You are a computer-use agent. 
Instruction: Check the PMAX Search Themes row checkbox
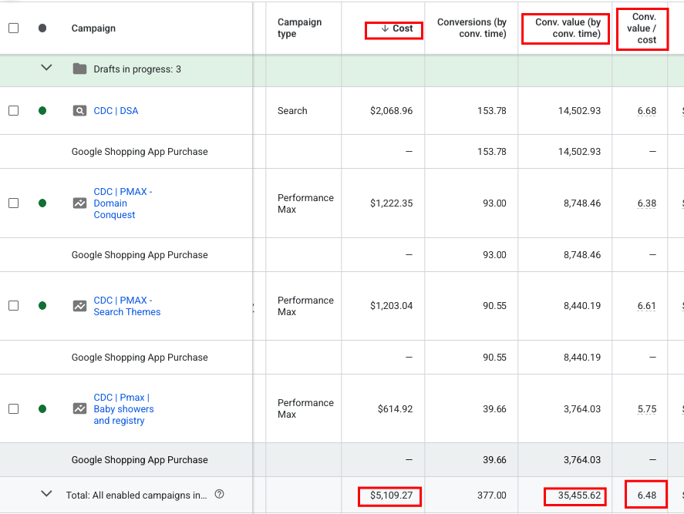14,306
